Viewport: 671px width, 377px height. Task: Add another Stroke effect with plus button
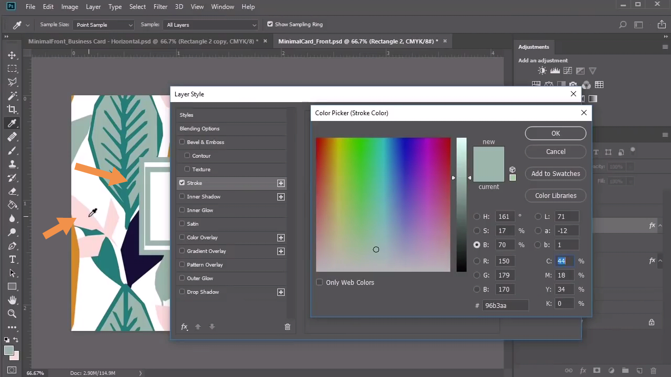pos(281,183)
